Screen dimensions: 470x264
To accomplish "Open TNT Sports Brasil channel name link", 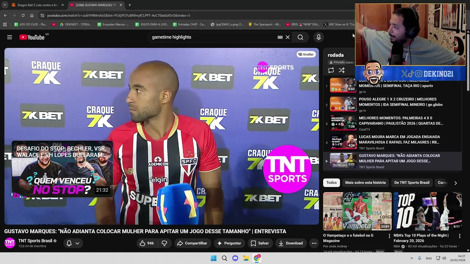I will coord(35,241).
